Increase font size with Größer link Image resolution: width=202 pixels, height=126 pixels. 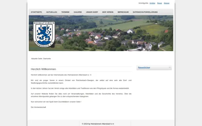[152, 3]
